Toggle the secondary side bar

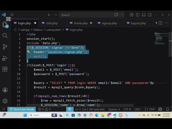(150, 15)
